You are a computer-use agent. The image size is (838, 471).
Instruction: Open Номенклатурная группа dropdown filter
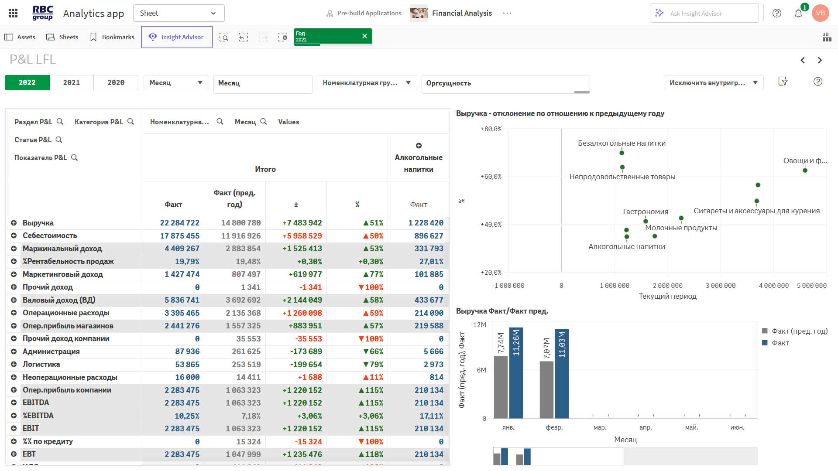click(367, 82)
